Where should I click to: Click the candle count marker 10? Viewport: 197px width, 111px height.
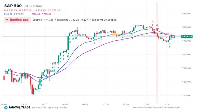point(68,56)
